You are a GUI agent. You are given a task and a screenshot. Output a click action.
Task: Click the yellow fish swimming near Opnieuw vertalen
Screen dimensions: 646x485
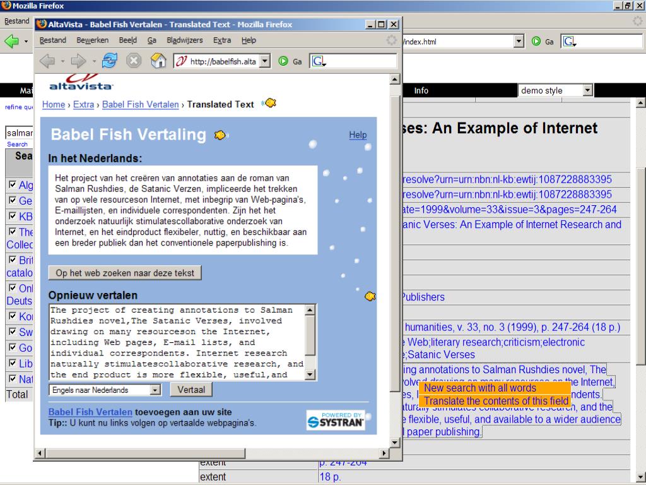(370, 296)
